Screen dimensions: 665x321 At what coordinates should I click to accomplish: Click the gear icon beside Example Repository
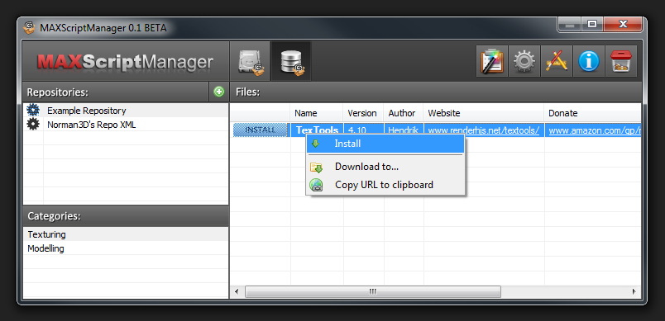[x=32, y=111]
